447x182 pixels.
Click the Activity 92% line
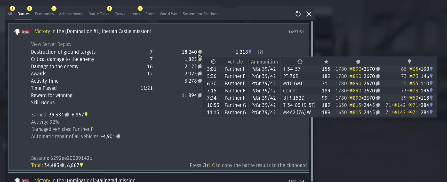coord(45,122)
